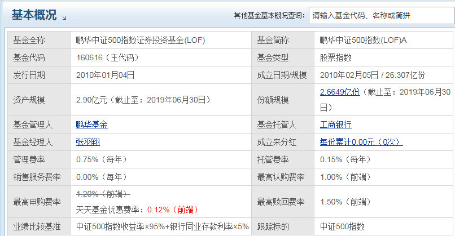The height and width of the screenshot is (236, 455).
Task: Click the 业绩比较基准 label cell
Action: tap(39, 226)
